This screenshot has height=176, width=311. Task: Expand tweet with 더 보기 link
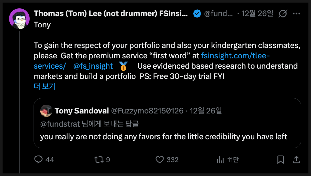(45, 86)
